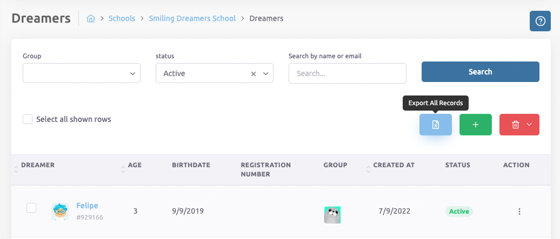Screen dimensions: 560x239
Task: Open the help question mark button
Action: [540, 21]
